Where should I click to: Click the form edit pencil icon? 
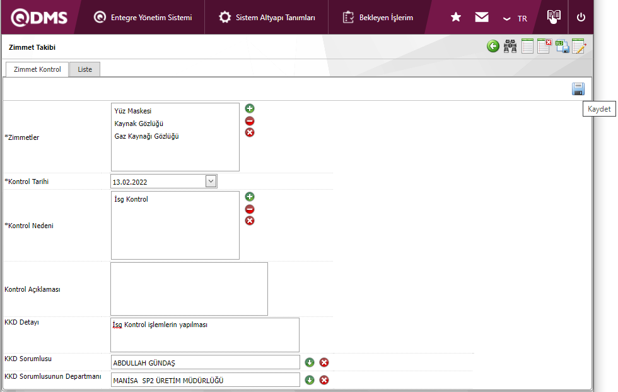pos(579,46)
